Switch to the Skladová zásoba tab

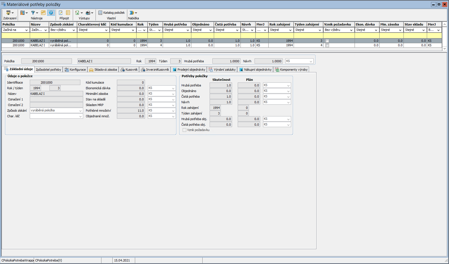coord(103,70)
